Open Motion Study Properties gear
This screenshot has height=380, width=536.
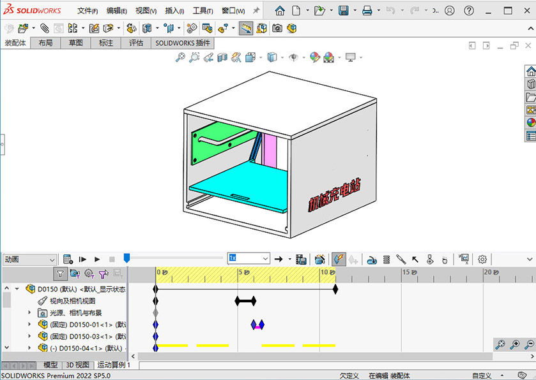pyautogui.click(x=482, y=259)
